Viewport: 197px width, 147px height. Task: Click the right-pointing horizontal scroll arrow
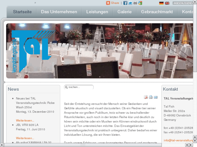tap(191, 145)
